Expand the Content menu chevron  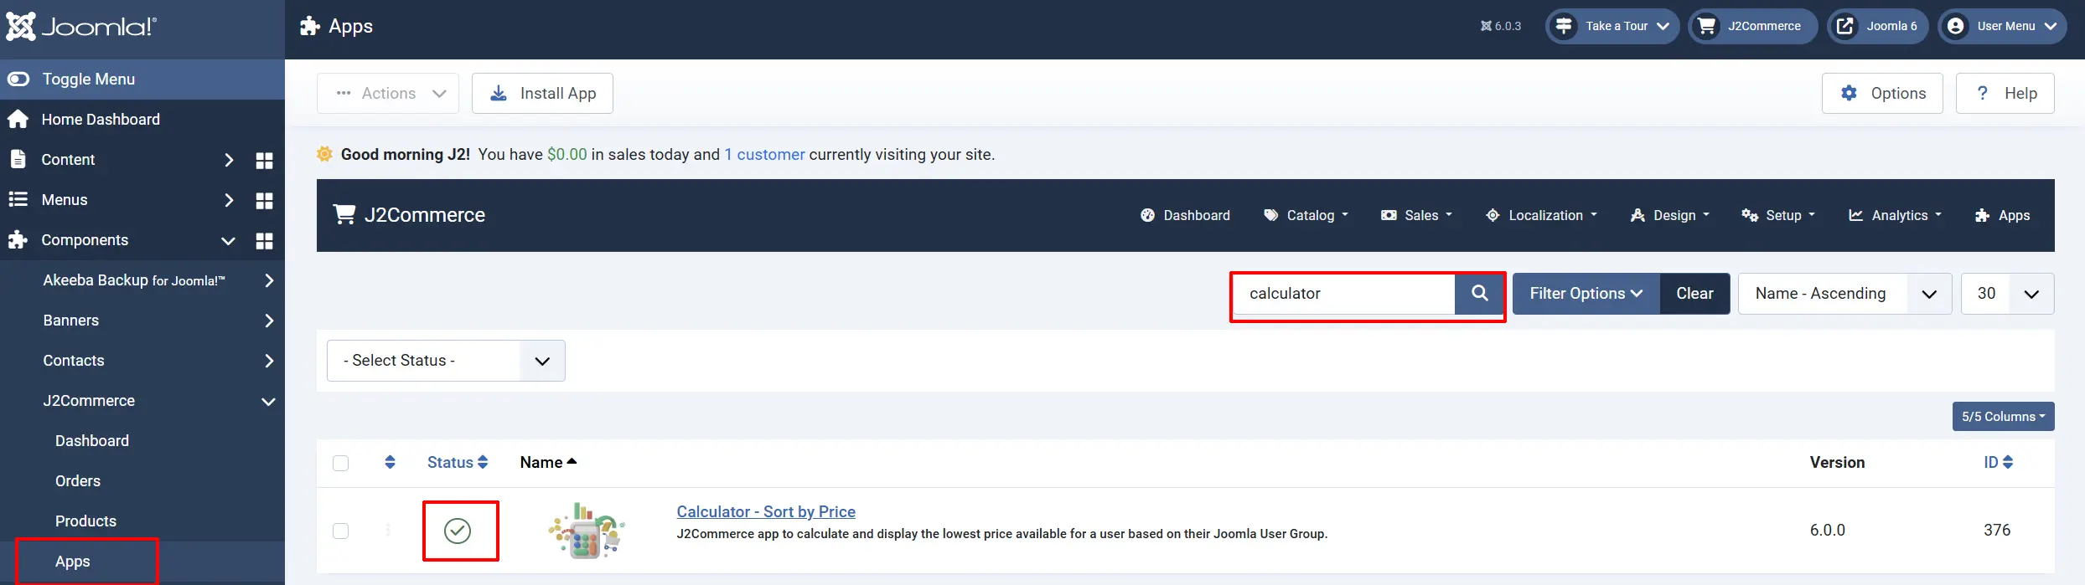pos(229,160)
